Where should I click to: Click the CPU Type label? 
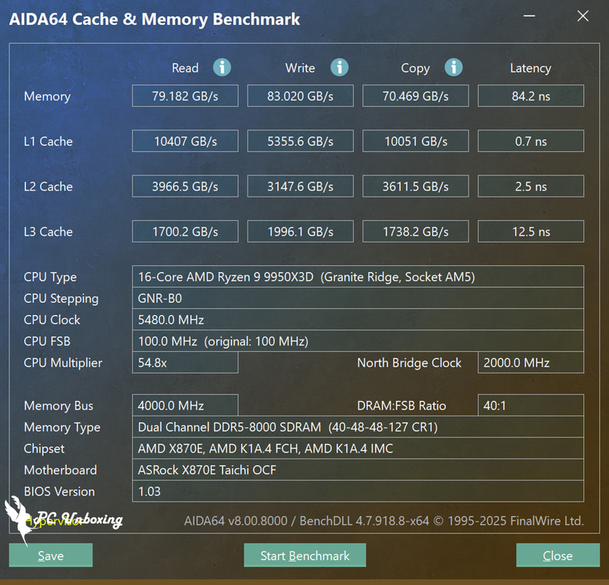pyautogui.click(x=50, y=277)
